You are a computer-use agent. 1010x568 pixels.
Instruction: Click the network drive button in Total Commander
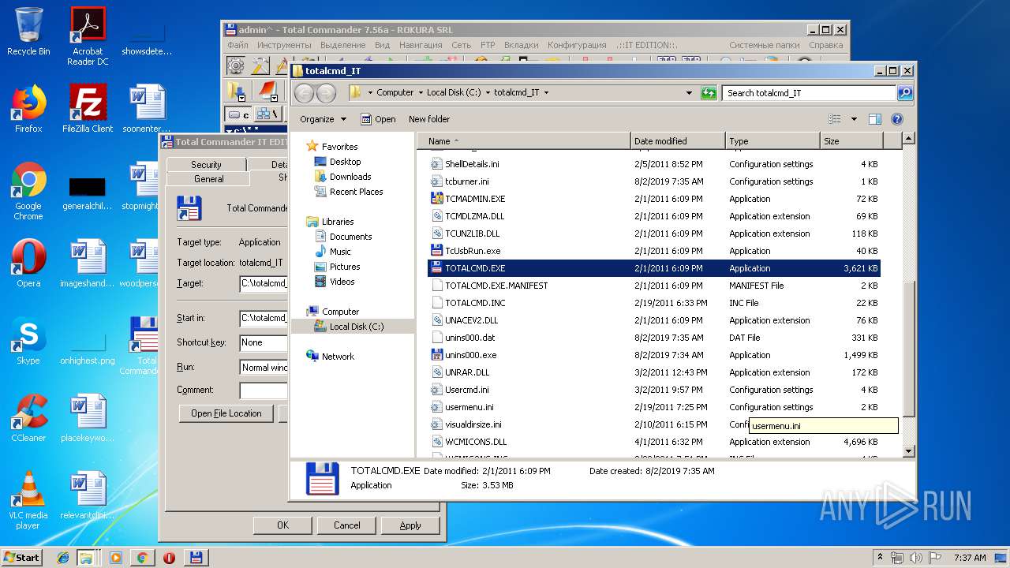(x=268, y=114)
